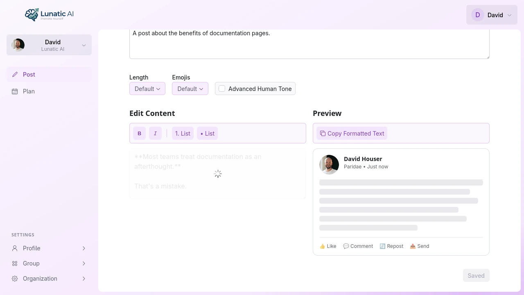Click David Houser's avatar in the preview
524x295 pixels.
(x=329, y=165)
